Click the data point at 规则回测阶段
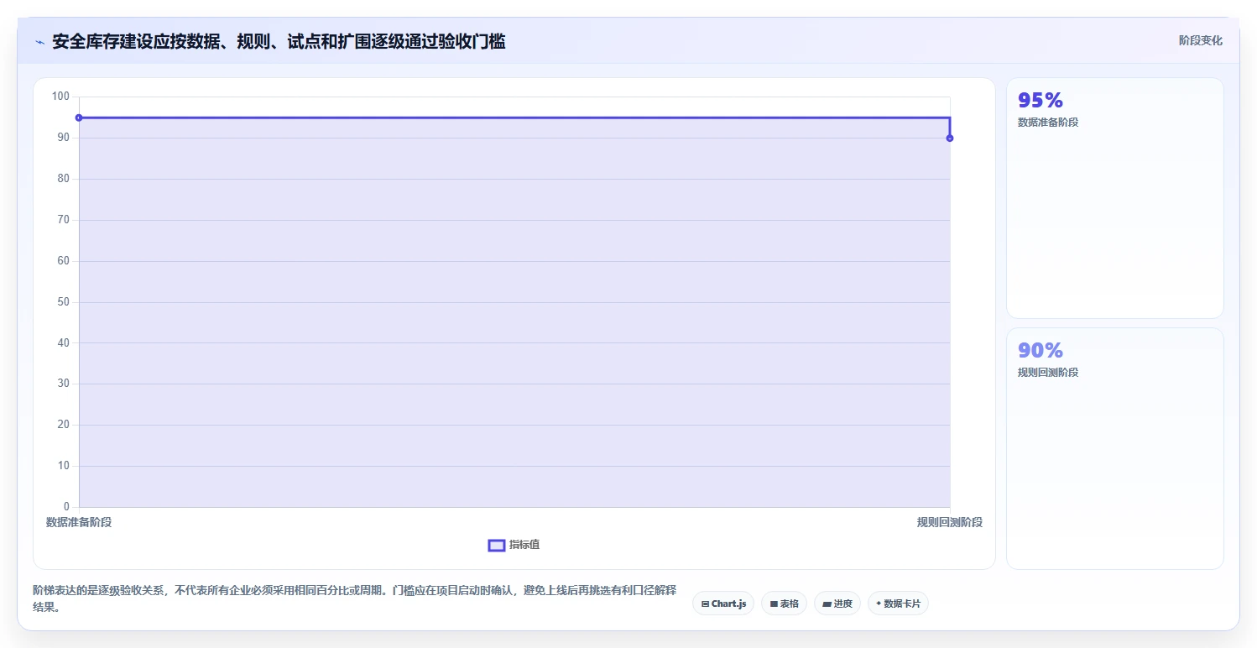Screen dimensions: 1257x648 pos(950,138)
